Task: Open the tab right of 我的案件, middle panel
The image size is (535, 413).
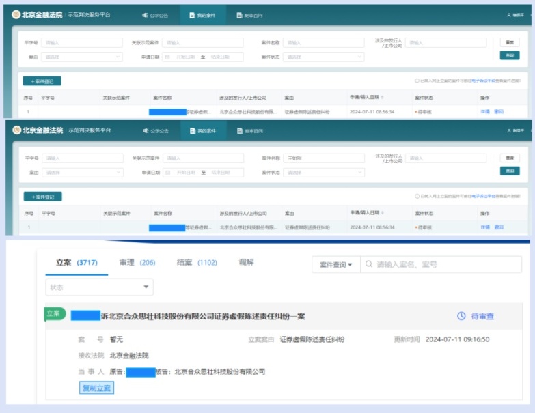Action: (x=250, y=131)
